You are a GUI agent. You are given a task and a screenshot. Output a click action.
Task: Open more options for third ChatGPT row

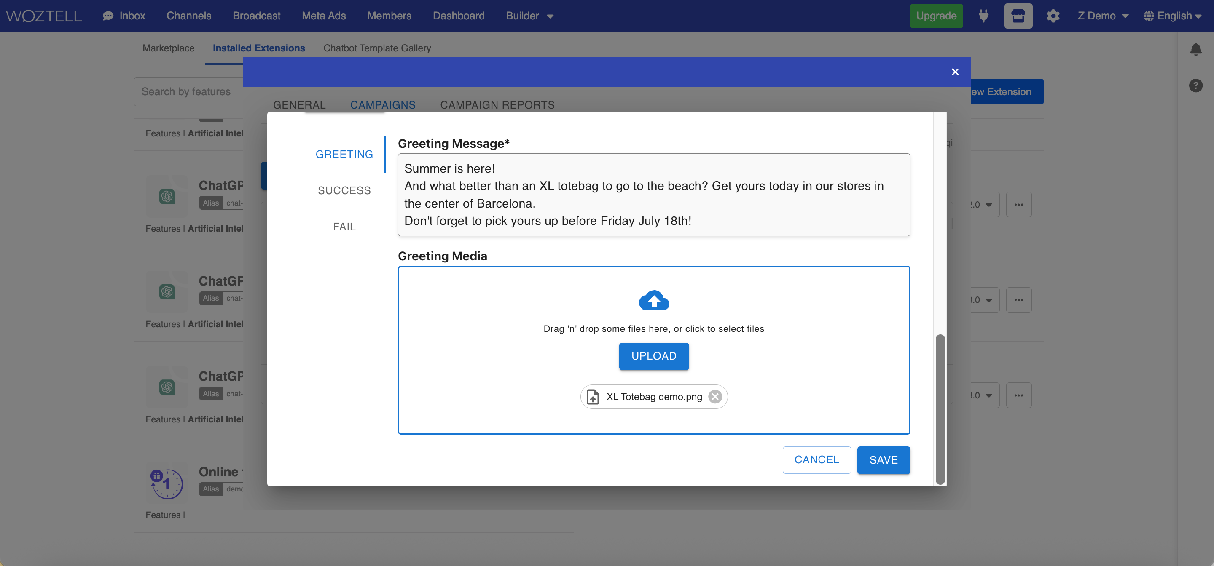[1019, 395]
